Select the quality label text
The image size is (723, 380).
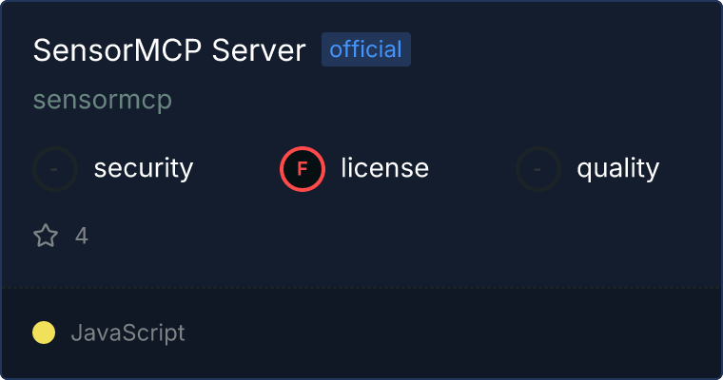(x=617, y=168)
